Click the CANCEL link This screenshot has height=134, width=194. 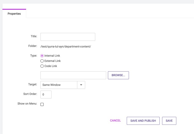tap(115, 121)
